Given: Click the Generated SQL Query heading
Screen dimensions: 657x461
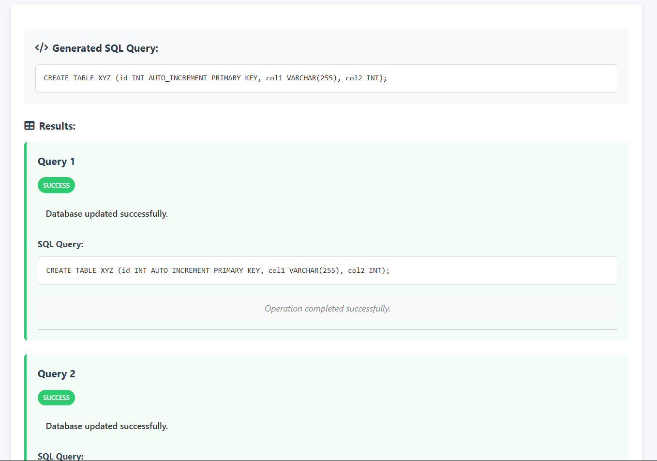Looking at the screenshot, I should click(105, 48).
